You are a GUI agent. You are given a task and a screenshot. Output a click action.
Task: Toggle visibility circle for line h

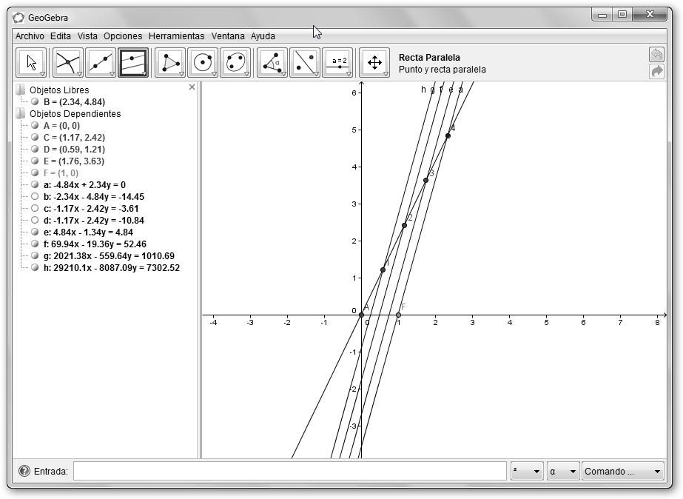tap(35, 268)
